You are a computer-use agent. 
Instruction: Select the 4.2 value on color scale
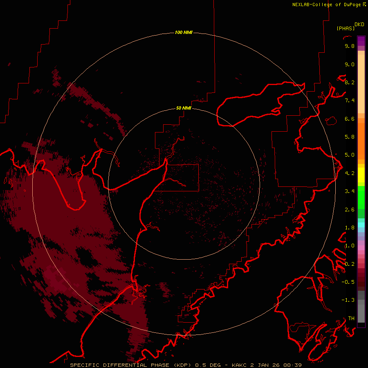(x=350, y=173)
